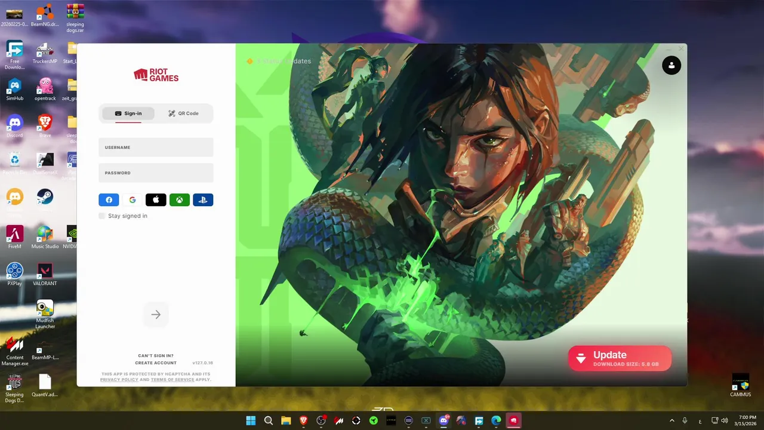Click the taskbar microphone icon
This screenshot has width=764, height=430.
tap(685, 420)
